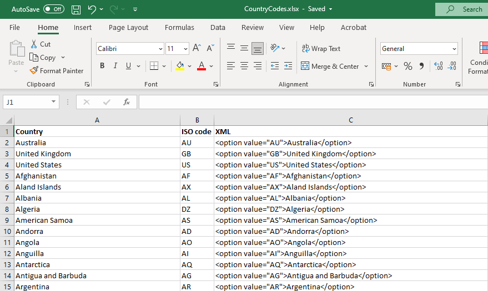Screen dimensions: 488x291
Task: Select the Format Painter brush
Action: point(57,71)
